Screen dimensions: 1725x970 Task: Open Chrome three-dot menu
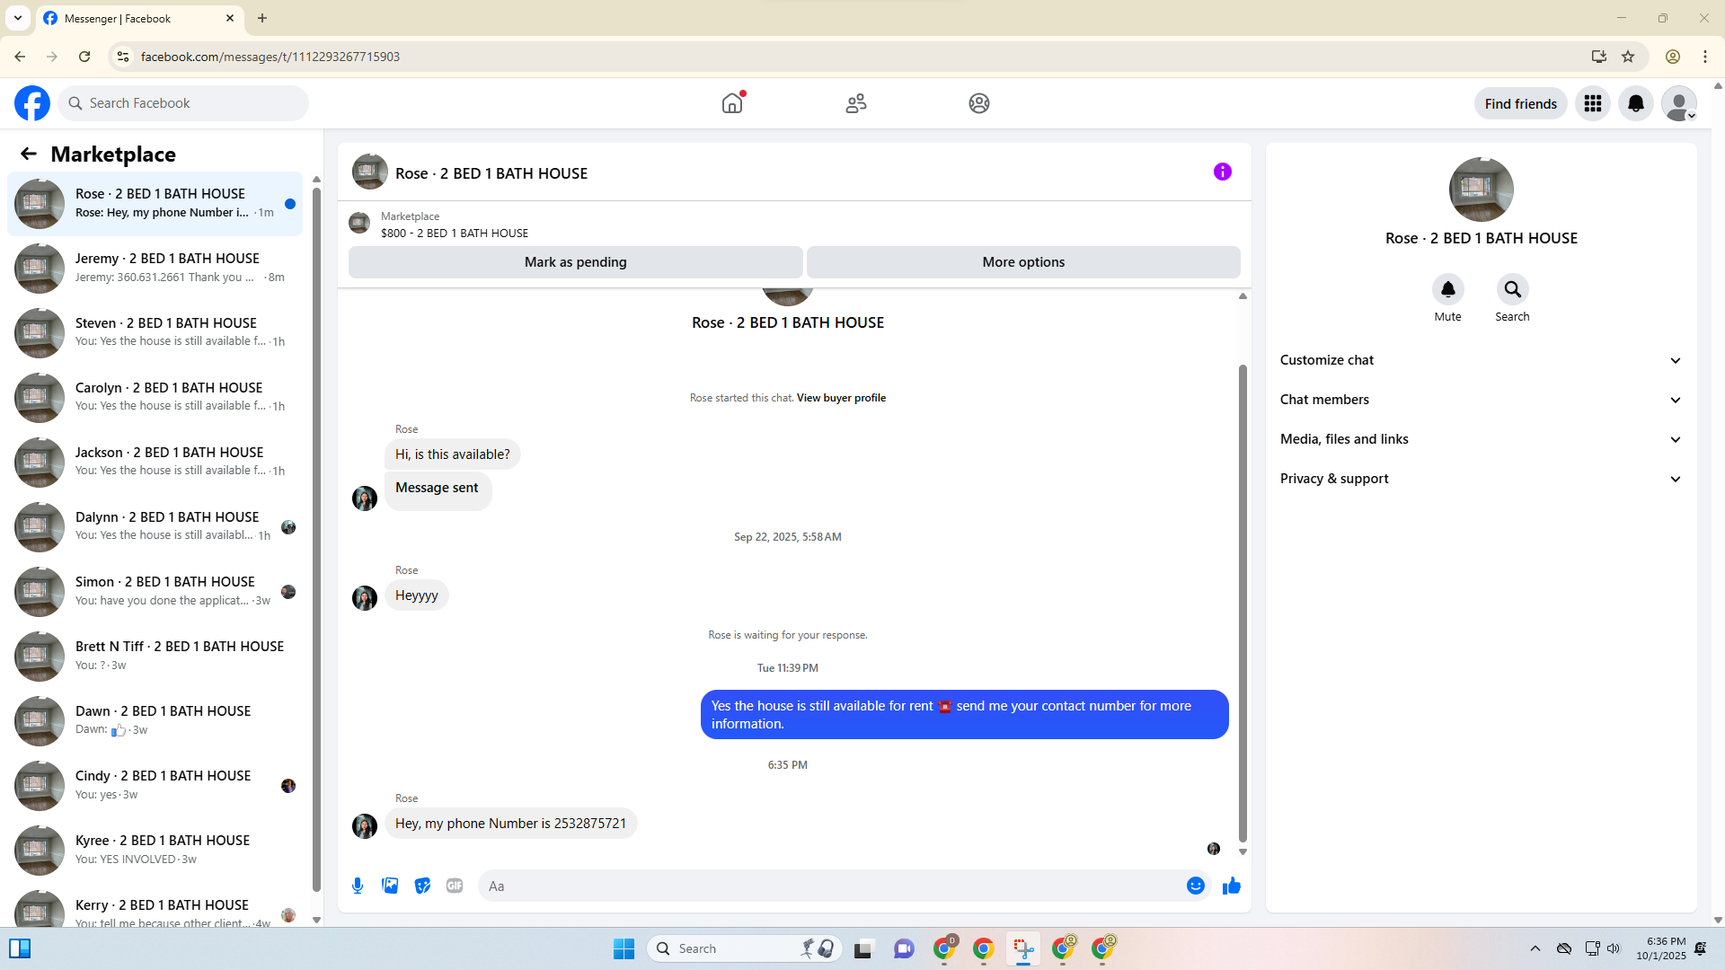click(1705, 57)
